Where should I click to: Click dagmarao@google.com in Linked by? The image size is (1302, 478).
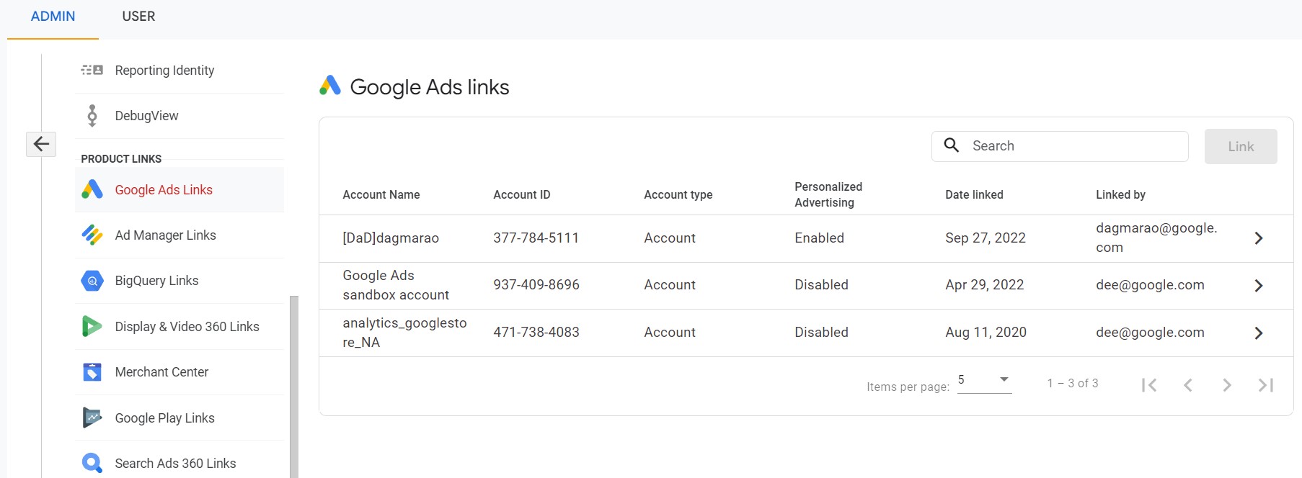click(1156, 238)
